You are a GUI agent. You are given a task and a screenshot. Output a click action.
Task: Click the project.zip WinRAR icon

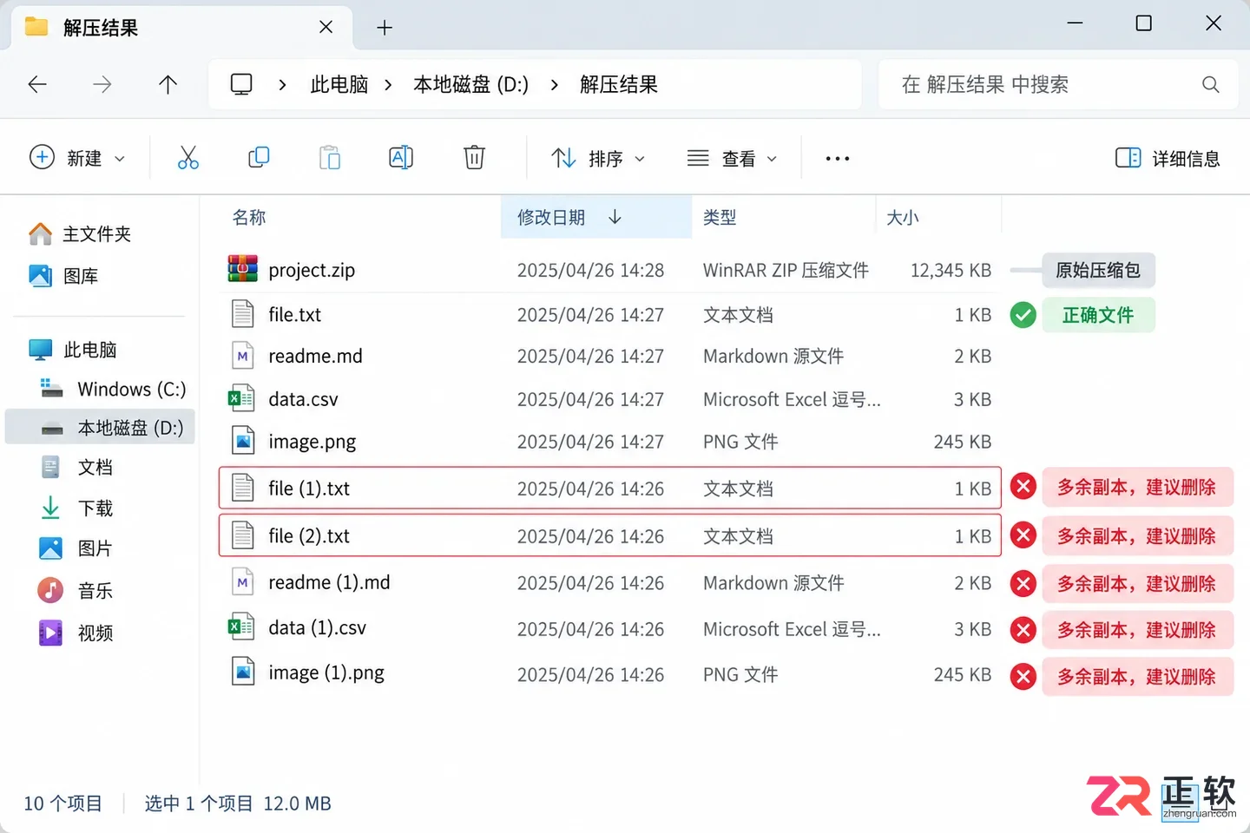(x=242, y=269)
